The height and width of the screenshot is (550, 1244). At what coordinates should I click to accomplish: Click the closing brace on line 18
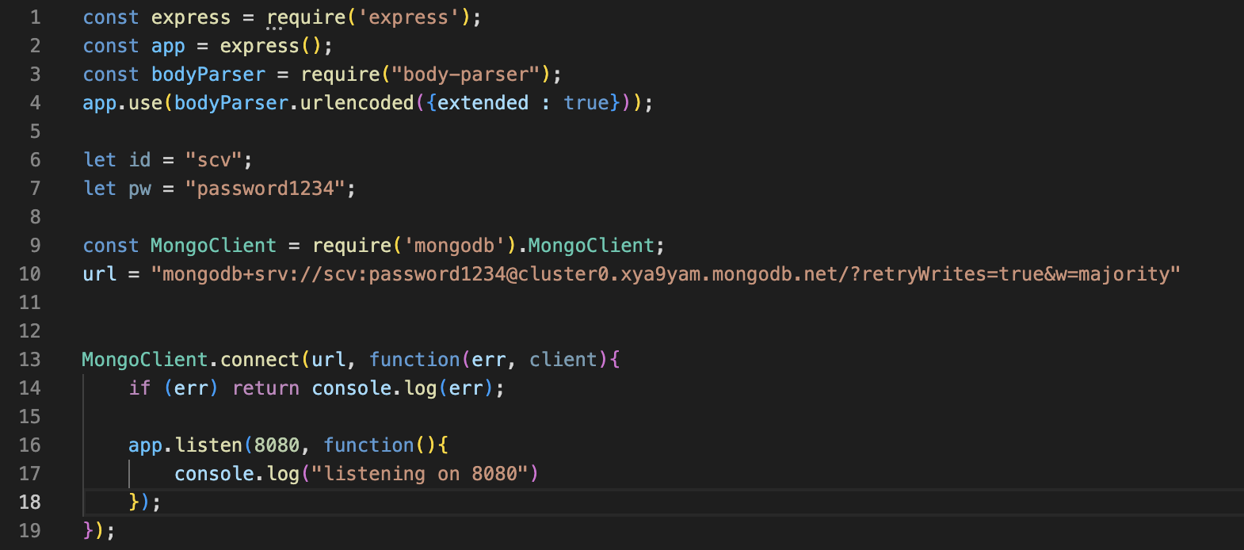tap(134, 502)
